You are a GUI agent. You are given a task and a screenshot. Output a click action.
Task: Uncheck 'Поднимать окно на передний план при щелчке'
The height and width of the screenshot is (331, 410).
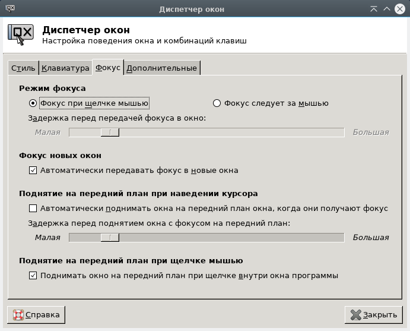(x=33, y=276)
